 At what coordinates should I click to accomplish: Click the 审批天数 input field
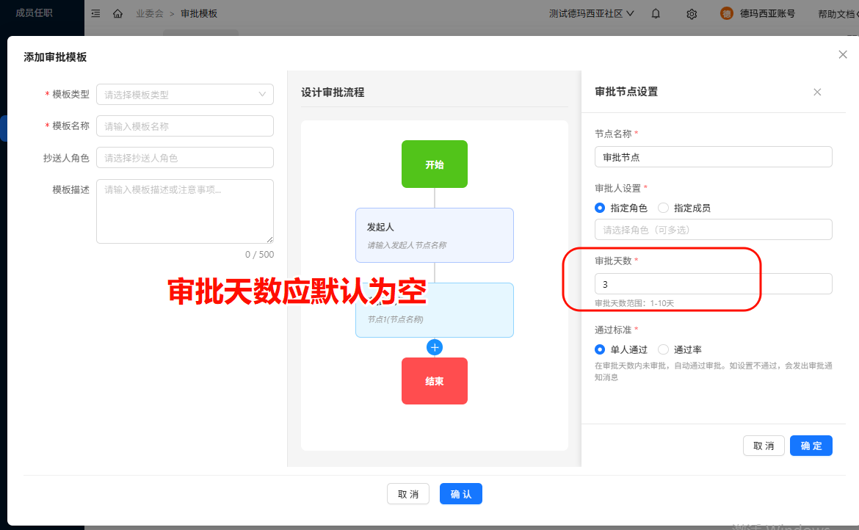click(x=713, y=284)
